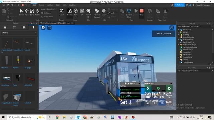Click the blue Collaborate button
The width and height of the screenshot is (214, 120).
(180, 5)
